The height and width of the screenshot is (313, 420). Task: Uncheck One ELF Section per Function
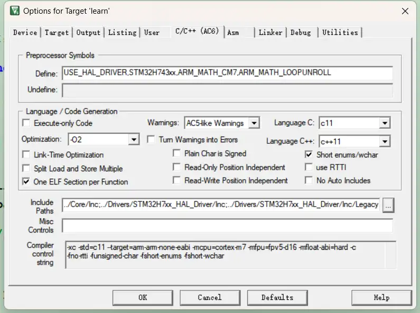coord(26,182)
